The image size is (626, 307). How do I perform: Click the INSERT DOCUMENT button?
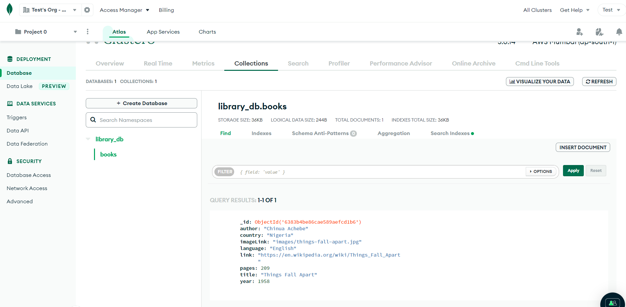[x=582, y=148]
